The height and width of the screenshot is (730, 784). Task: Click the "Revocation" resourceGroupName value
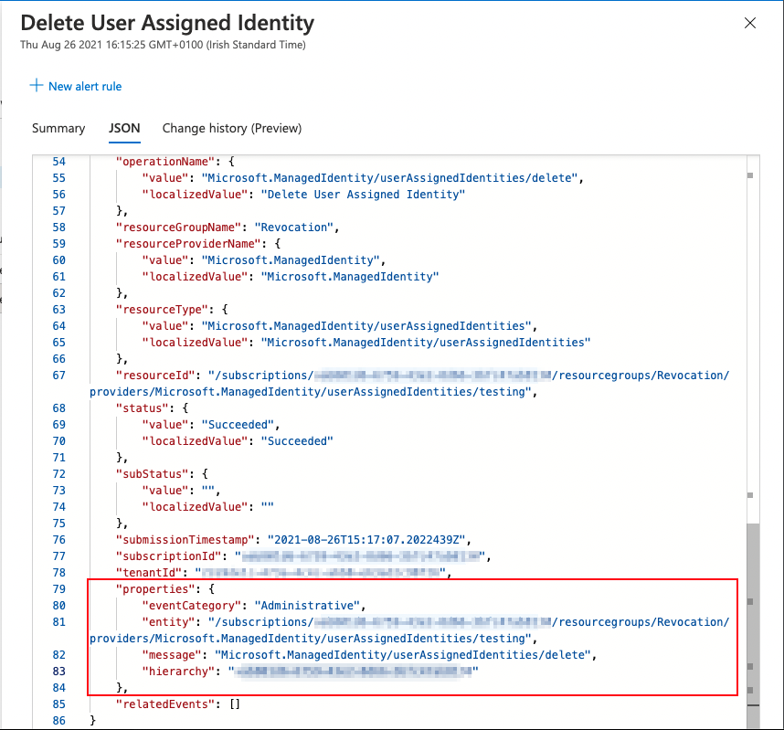pos(293,227)
